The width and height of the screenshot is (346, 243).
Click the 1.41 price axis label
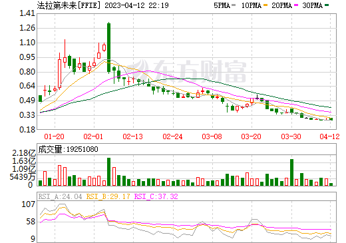(27, 13)
